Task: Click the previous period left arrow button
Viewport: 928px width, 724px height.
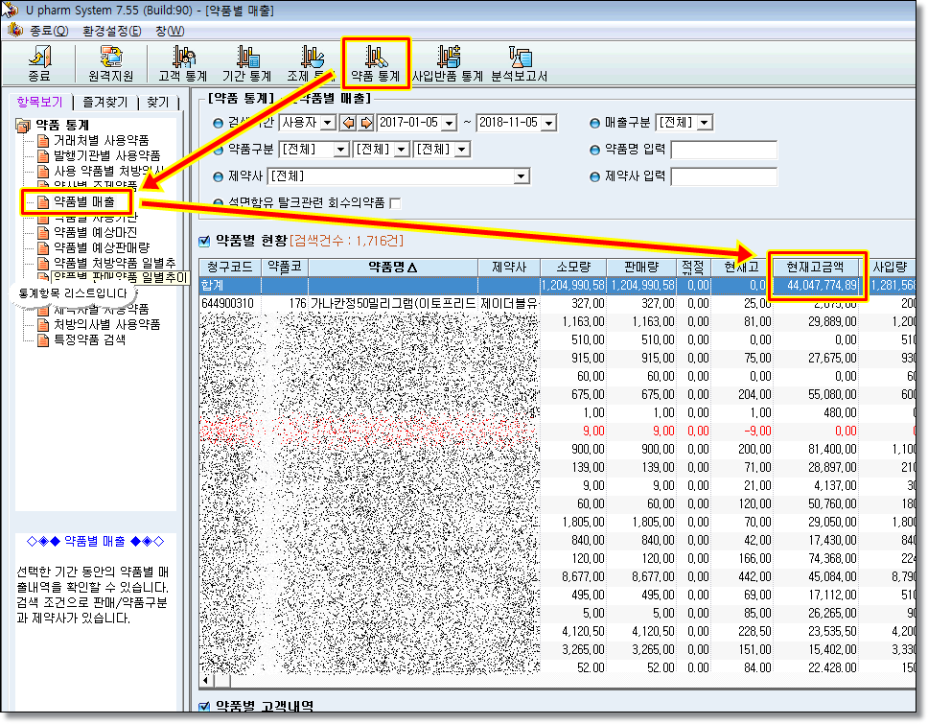Action: (349, 123)
